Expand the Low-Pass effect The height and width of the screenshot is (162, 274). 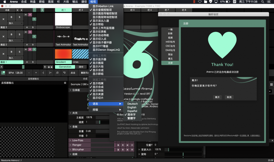71,140
